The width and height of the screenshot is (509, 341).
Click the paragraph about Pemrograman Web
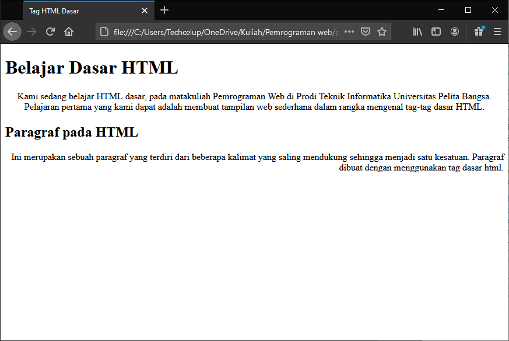pos(254,102)
